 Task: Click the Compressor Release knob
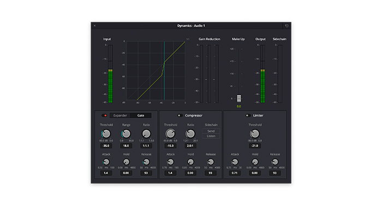point(211,162)
